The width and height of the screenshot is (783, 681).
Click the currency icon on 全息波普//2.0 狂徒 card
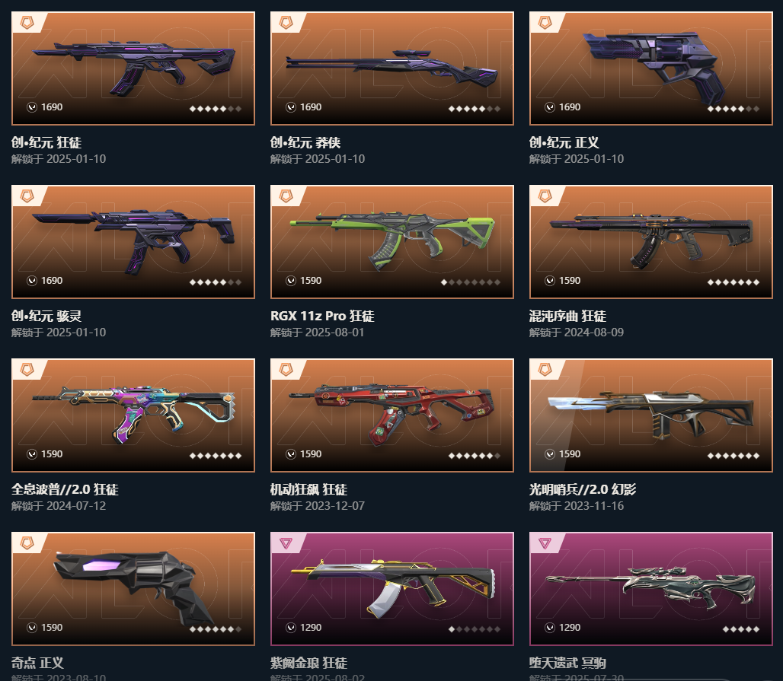coord(32,454)
